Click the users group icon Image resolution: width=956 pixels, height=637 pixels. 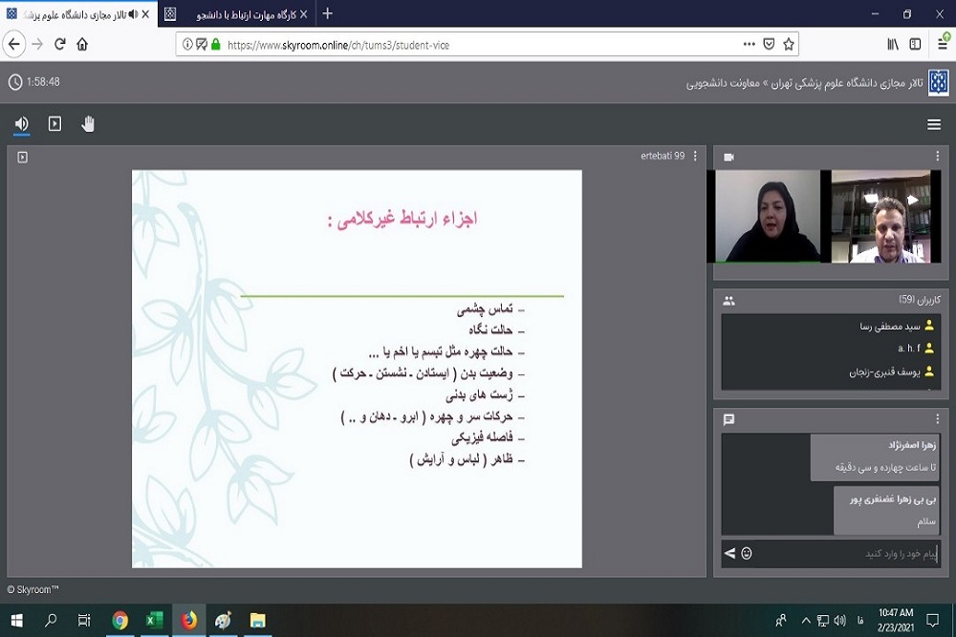tap(728, 300)
